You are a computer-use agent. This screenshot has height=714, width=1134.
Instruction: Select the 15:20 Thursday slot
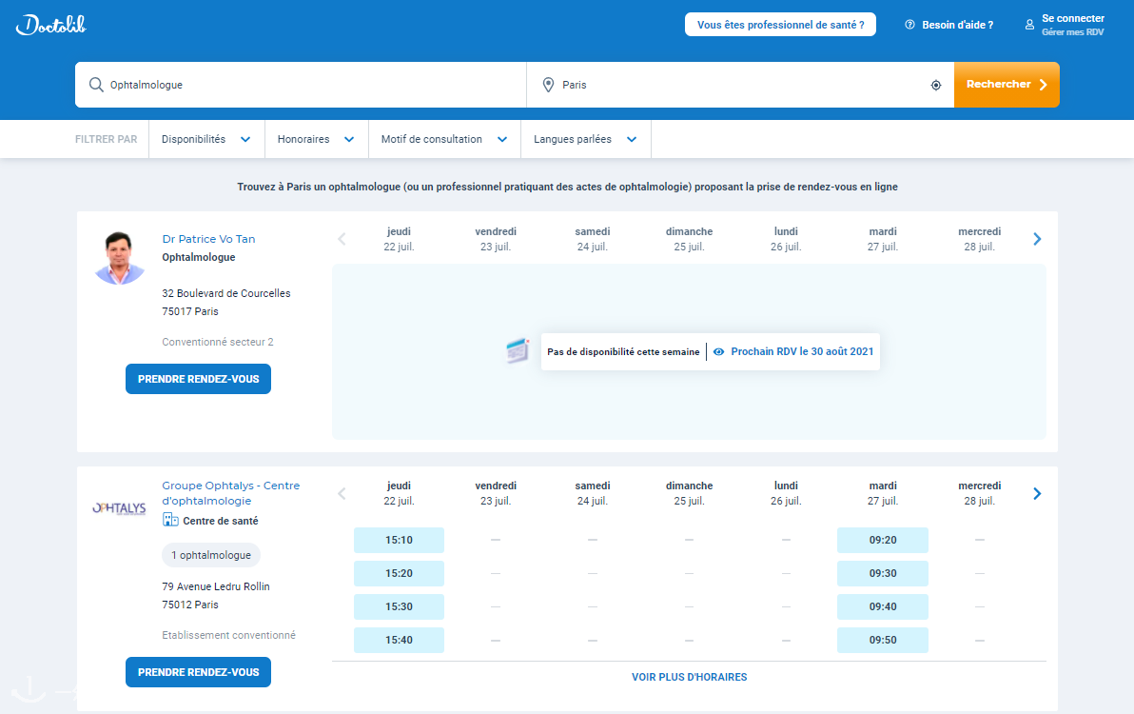[400, 573]
